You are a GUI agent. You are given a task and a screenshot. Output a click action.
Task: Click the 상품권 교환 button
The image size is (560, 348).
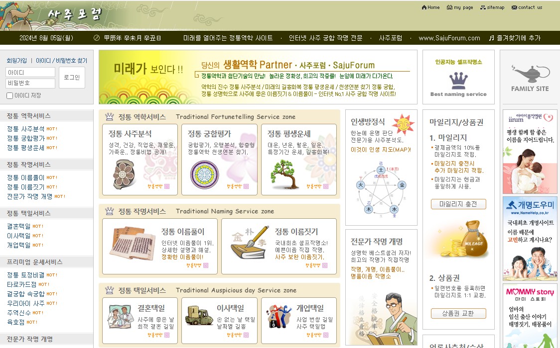pos(458,313)
